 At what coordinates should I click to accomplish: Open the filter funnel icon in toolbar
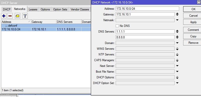pyautogui.click(x=25, y=16)
